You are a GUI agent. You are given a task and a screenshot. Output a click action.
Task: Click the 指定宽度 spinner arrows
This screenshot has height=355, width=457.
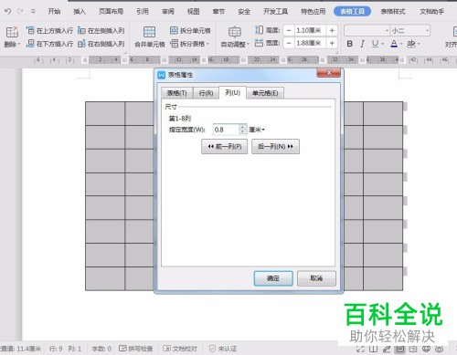tap(242, 130)
